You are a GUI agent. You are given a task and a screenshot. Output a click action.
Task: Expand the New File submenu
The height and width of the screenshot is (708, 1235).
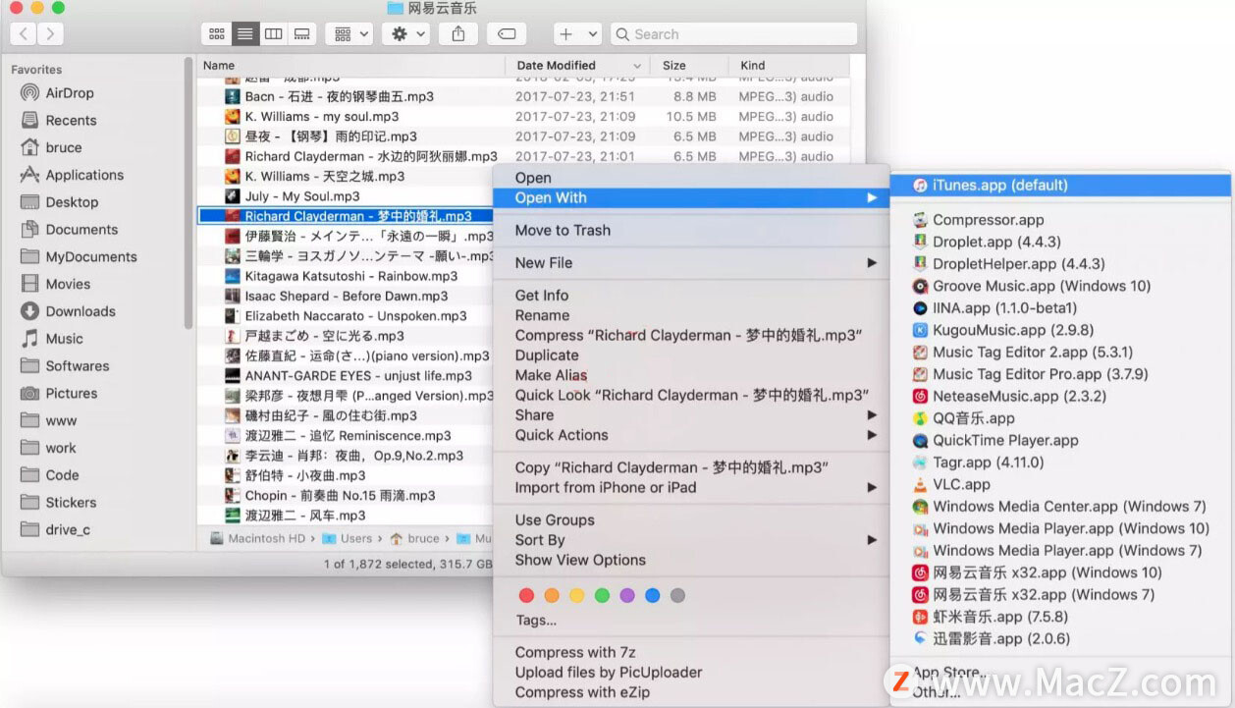point(691,262)
